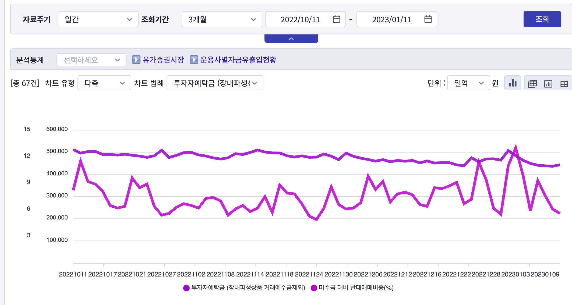Click the arrow icon beside 운용사별자금유출입현황
The height and width of the screenshot is (305, 572).
(x=194, y=60)
